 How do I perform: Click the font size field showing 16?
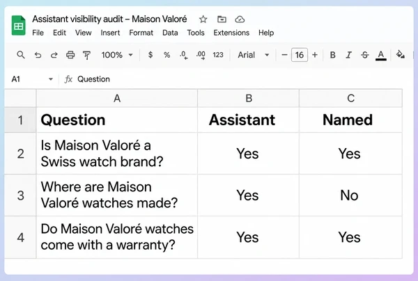coord(300,55)
